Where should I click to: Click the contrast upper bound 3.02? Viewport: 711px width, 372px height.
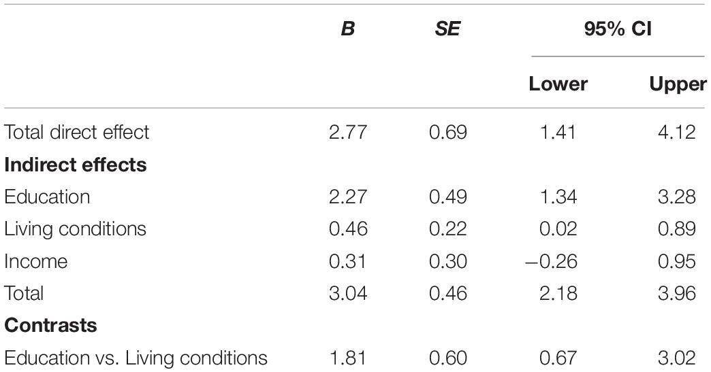[x=676, y=358]
